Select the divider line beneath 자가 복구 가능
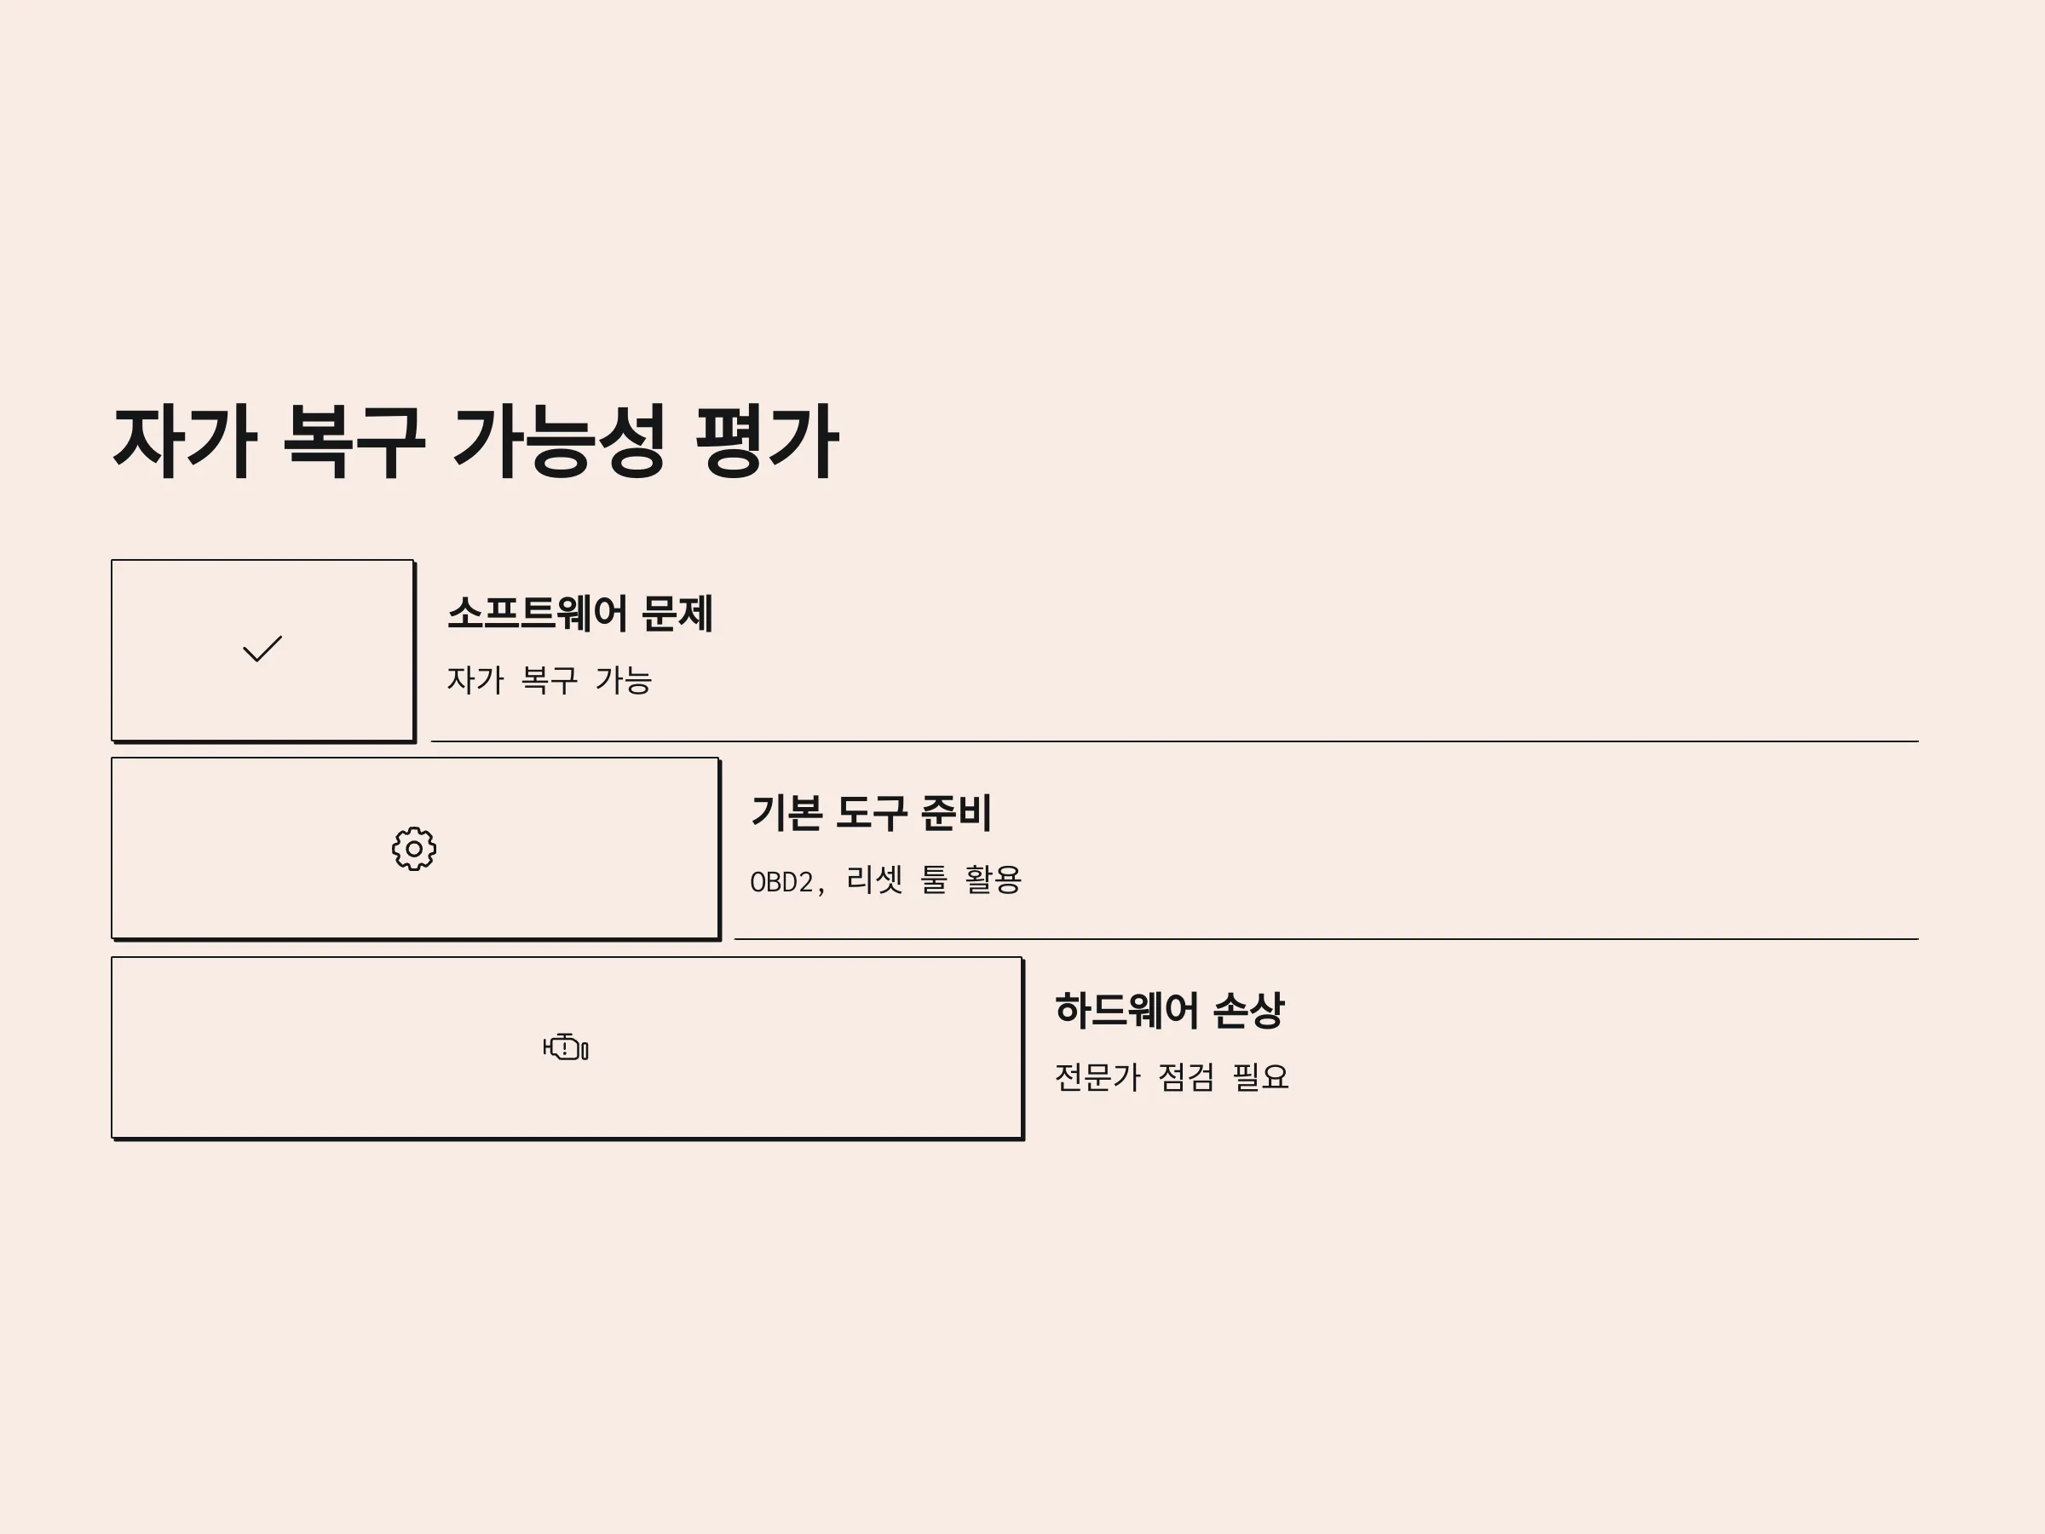 (1174, 741)
